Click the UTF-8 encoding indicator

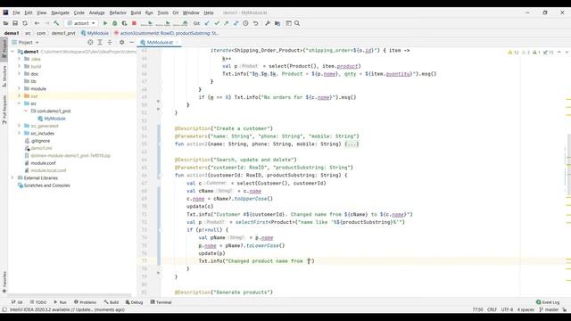pyautogui.click(x=507, y=309)
